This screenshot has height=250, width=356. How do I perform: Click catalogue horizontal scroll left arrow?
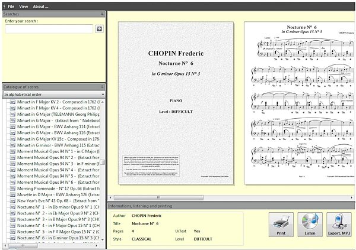(5, 245)
